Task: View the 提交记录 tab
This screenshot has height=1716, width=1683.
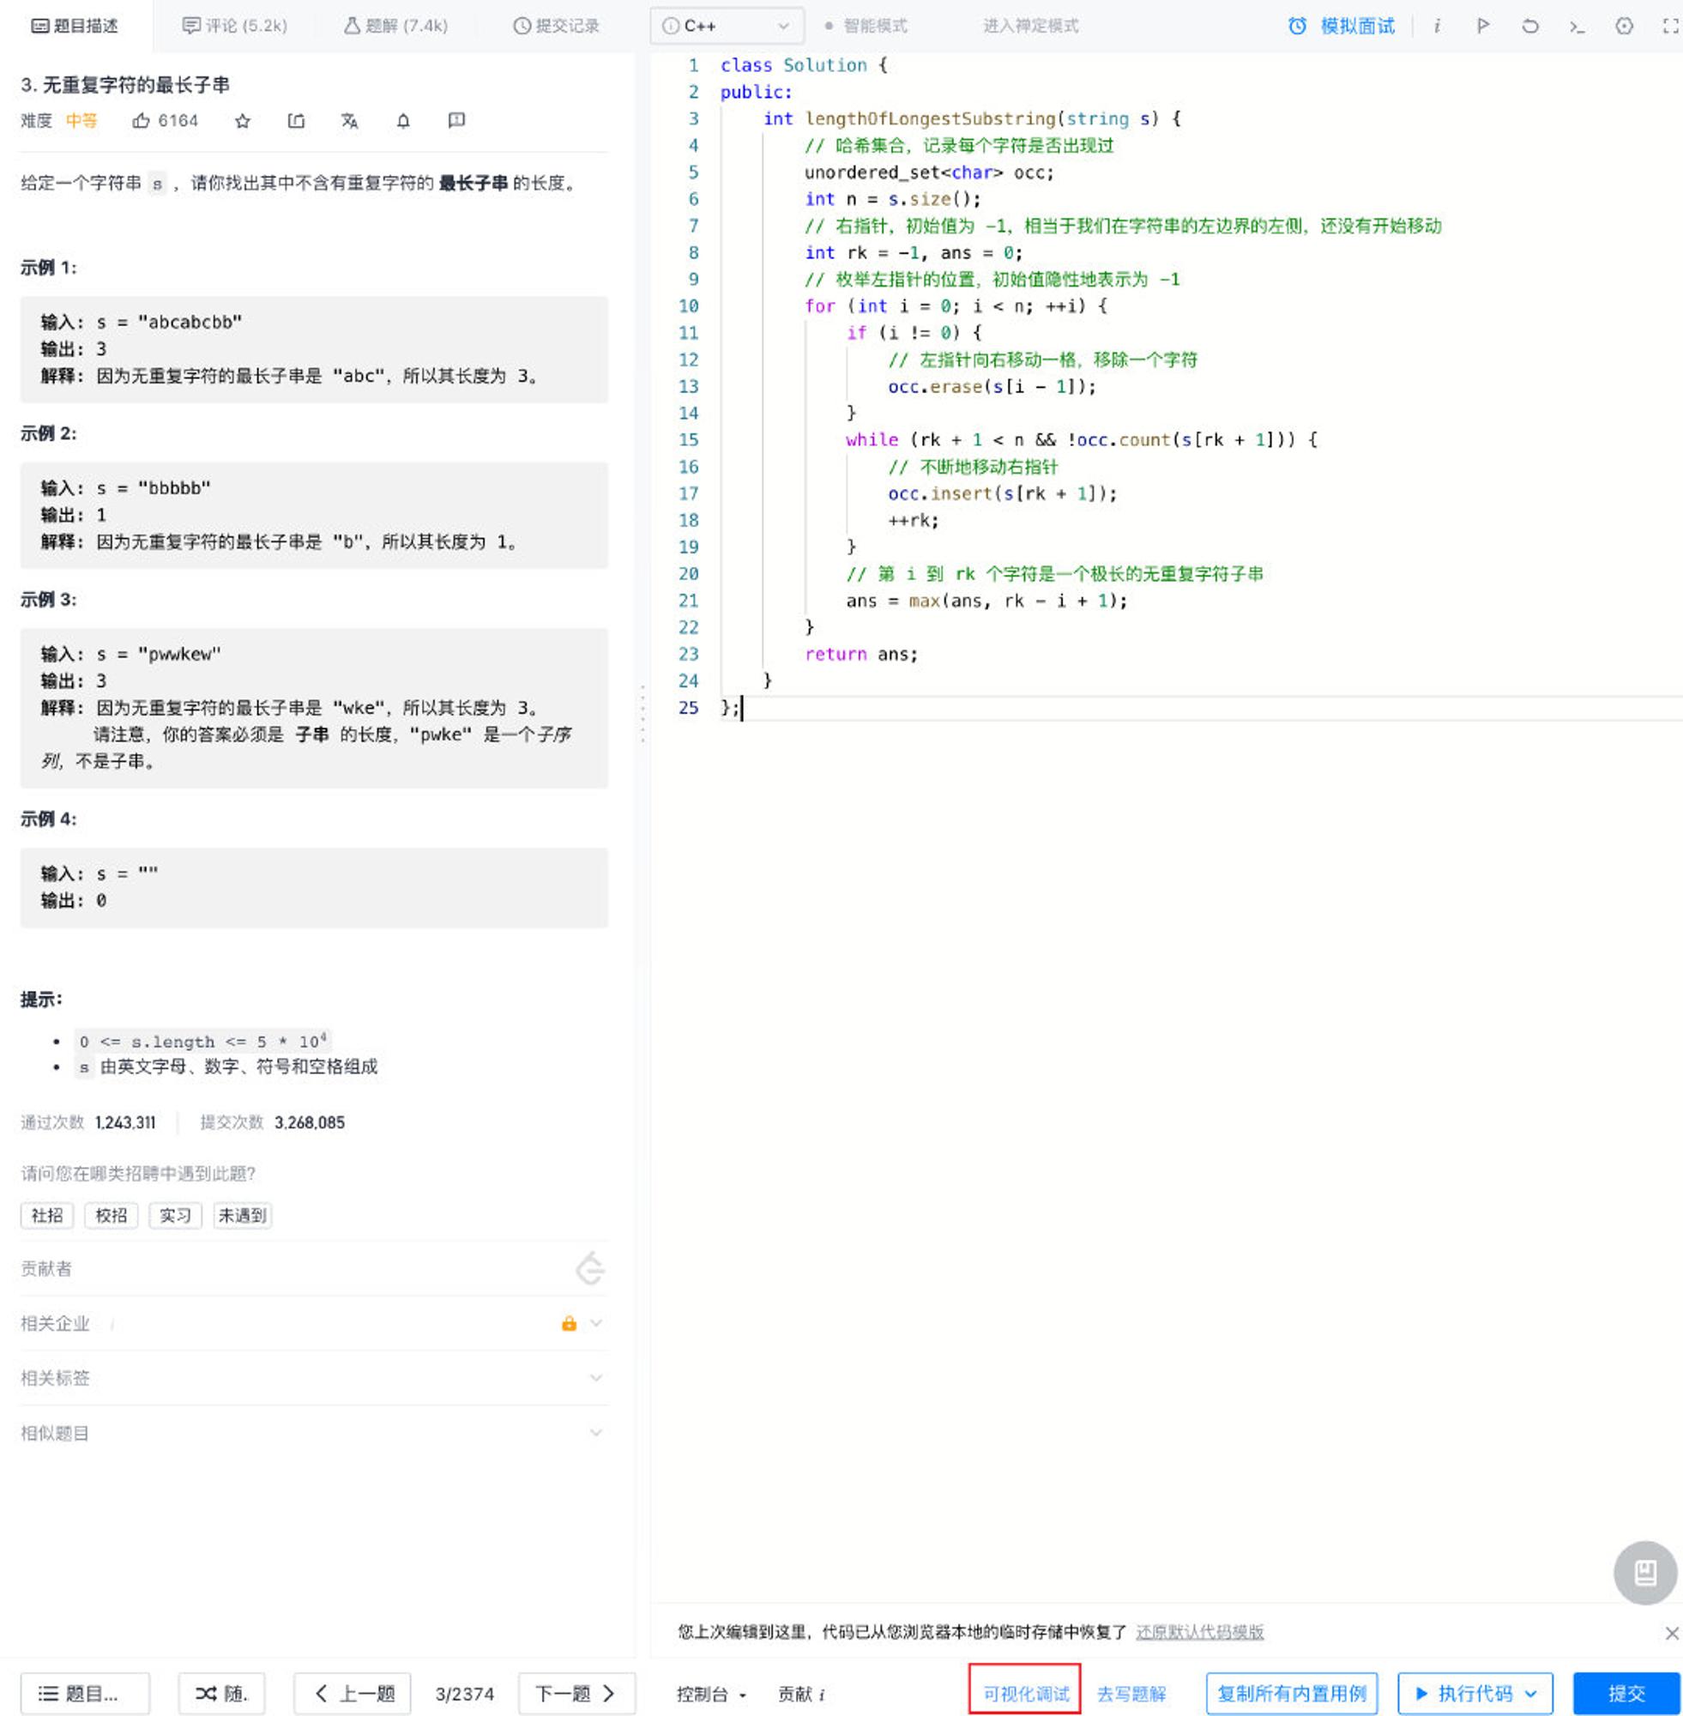Action: 556,26
